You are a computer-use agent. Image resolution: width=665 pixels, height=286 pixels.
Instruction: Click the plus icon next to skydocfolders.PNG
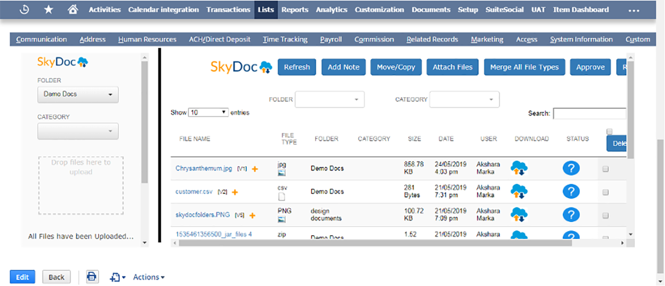pyautogui.click(x=253, y=216)
